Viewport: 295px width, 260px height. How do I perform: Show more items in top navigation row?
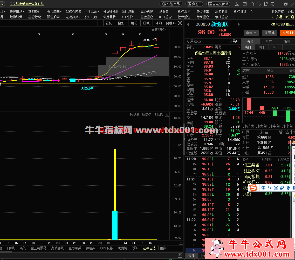[x=251, y=11]
